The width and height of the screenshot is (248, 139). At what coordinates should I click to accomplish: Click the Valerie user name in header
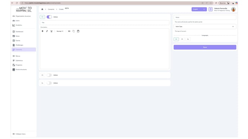point(221,8)
